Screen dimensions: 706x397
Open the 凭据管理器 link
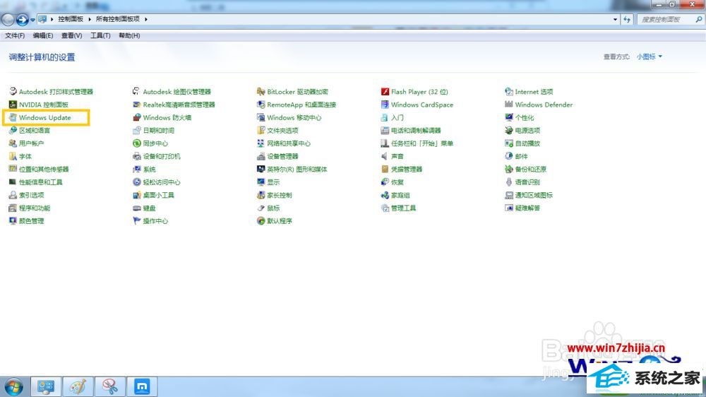(x=407, y=170)
